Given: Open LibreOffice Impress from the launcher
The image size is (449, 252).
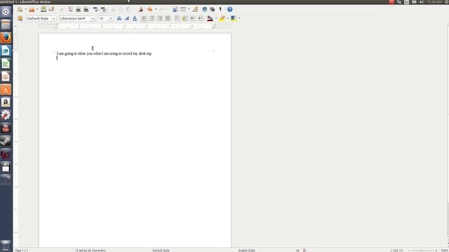Looking at the screenshot, I should (6, 76).
